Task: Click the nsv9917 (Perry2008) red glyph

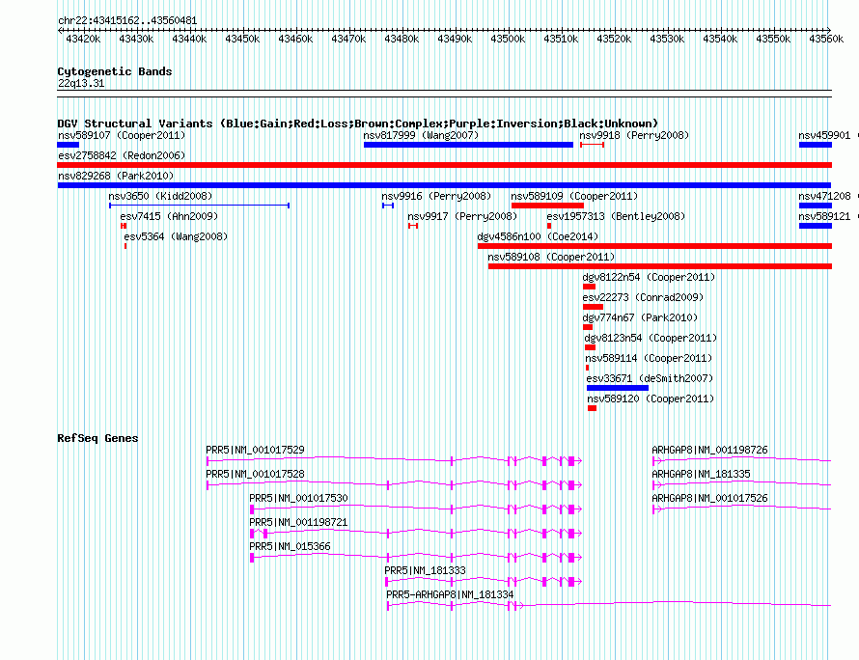Action: (x=413, y=226)
